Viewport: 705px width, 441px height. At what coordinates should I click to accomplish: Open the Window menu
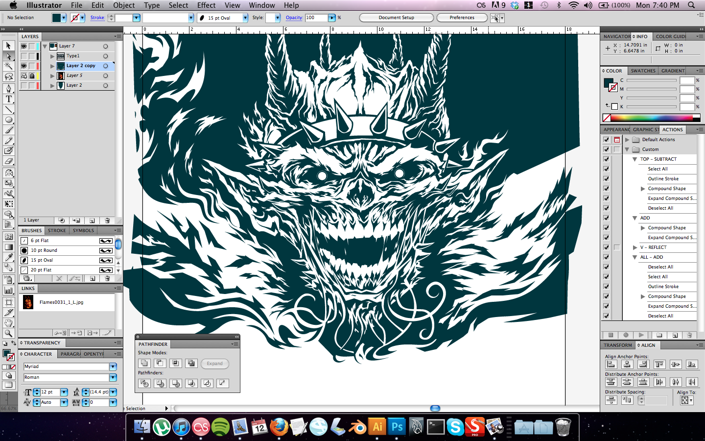pyautogui.click(x=262, y=5)
